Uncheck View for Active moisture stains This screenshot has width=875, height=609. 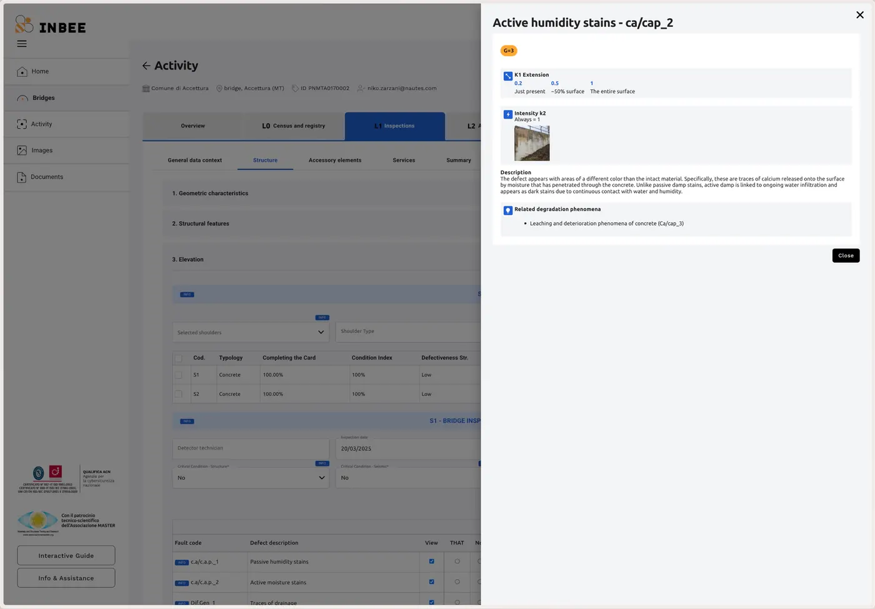click(x=431, y=582)
